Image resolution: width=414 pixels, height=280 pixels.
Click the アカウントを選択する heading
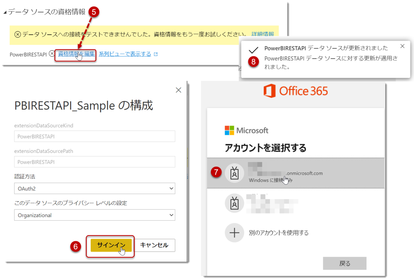pyautogui.click(x=265, y=148)
